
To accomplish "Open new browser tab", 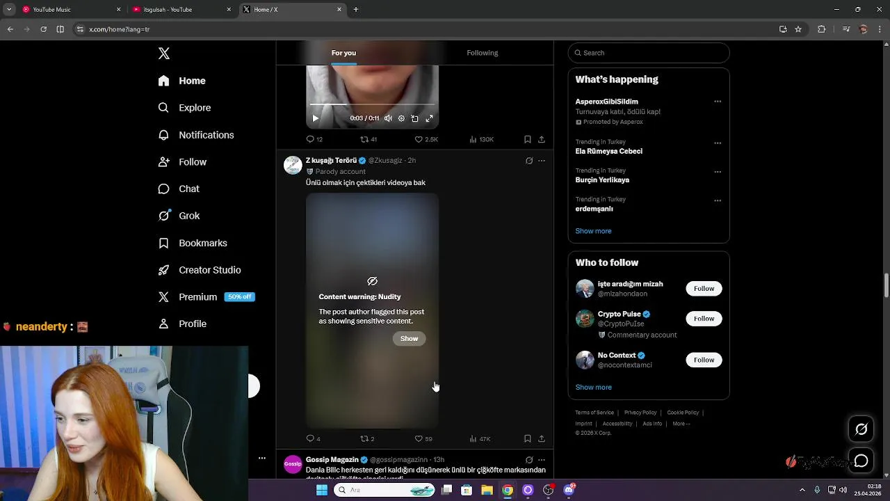I will pyautogui.click(x=356, y=10).
